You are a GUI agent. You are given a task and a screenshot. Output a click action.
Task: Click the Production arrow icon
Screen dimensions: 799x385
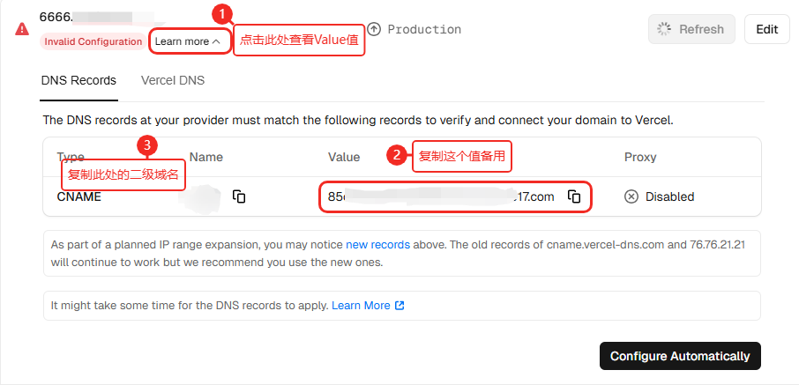[374, 29]
